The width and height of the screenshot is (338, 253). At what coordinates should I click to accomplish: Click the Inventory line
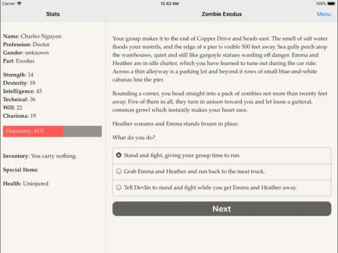pos(40,156)
